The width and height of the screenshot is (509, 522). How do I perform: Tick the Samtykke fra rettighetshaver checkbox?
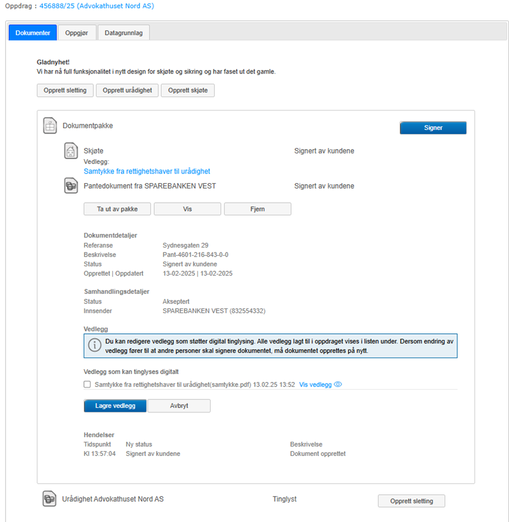click(x=87, y=385)
